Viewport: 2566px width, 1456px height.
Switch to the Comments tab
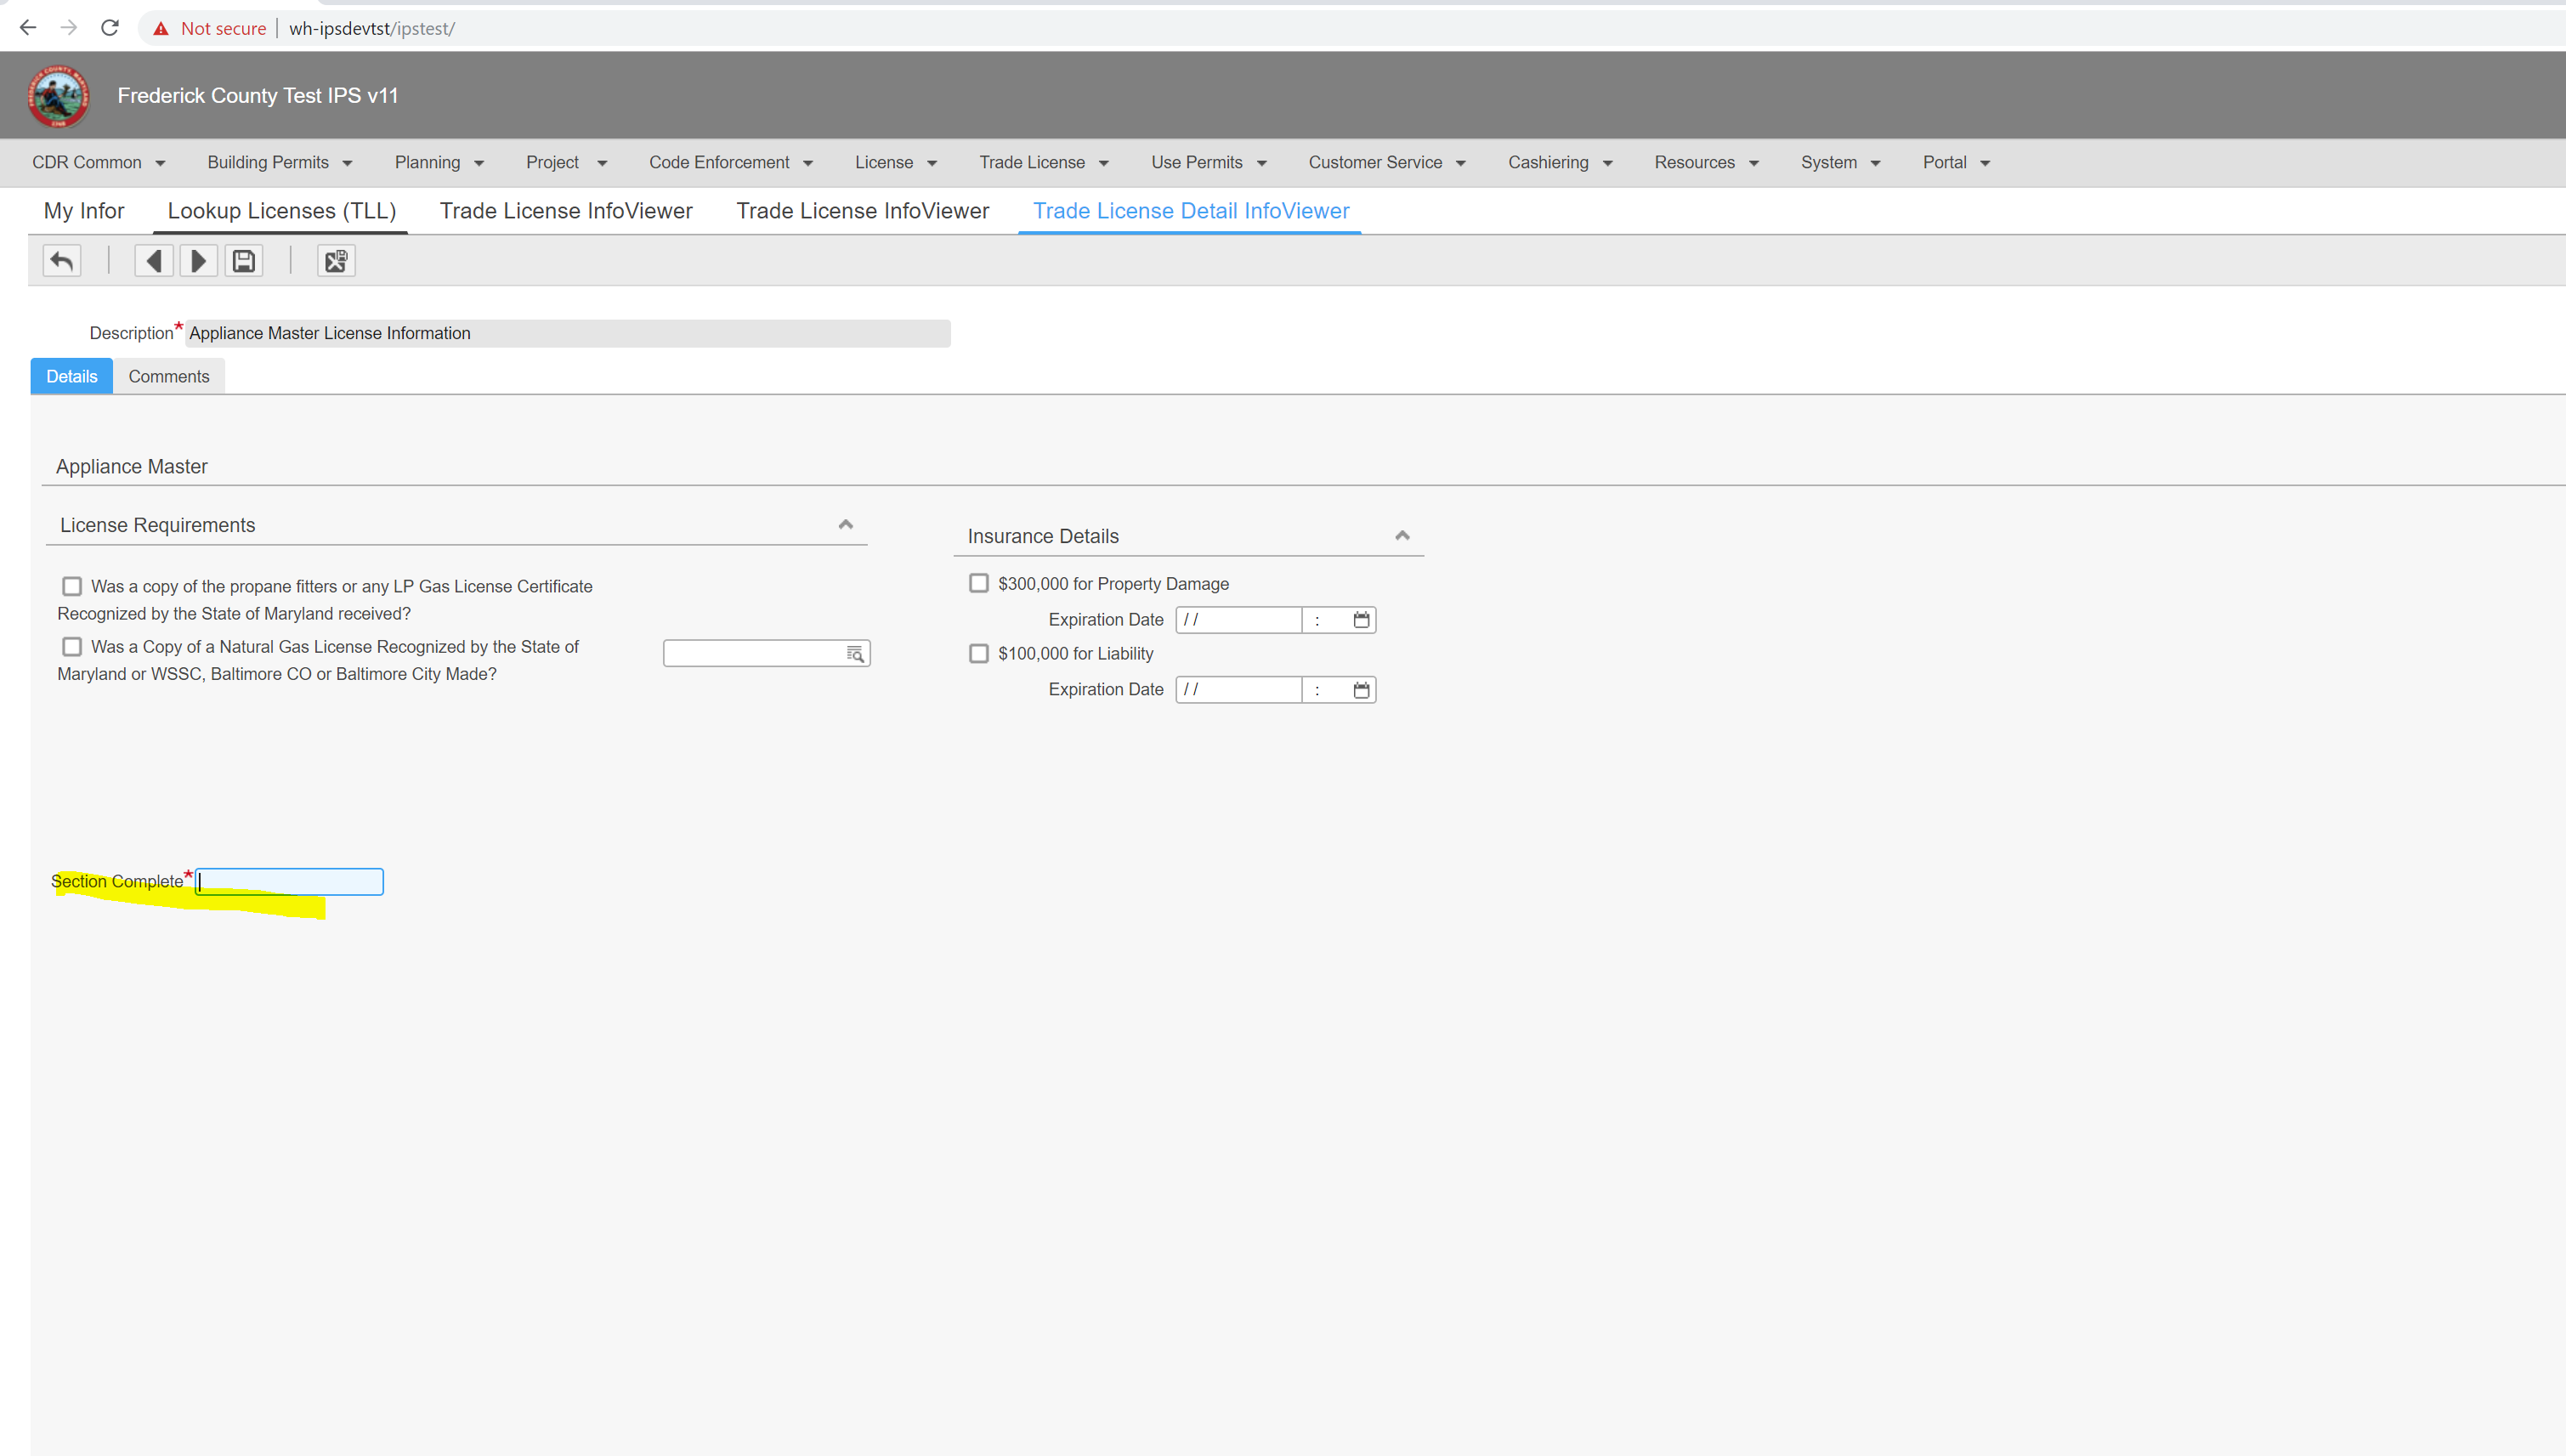(x=169, y=376)
